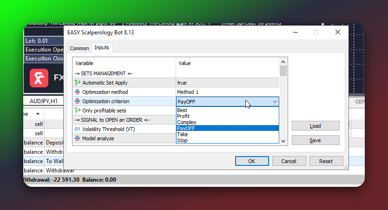The height and width of the screenshot is (210, 388).
Task: Select the balance Deposit row in history
Action: (44, 143)
